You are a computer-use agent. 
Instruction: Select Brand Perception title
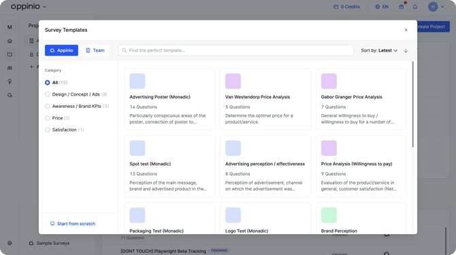339,231
